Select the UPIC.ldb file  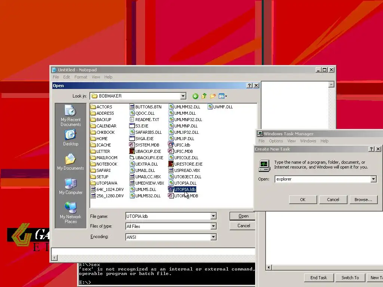[179, 145]
